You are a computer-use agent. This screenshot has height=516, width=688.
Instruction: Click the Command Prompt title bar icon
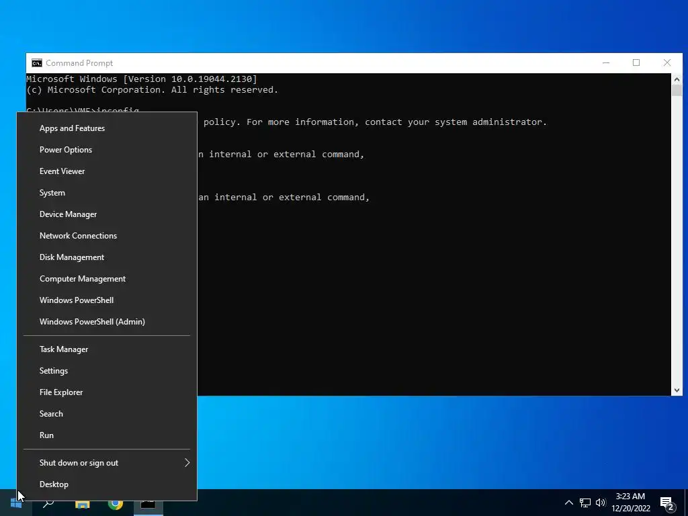(x=37, y=63)
